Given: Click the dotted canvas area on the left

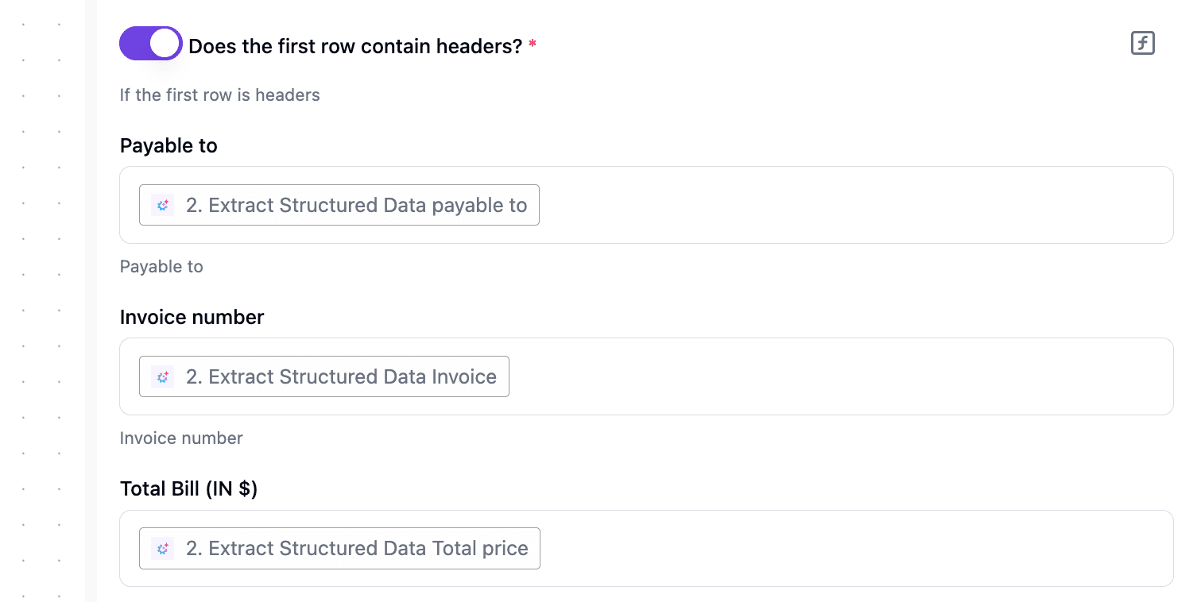Looking at the screenshot, I should point(41,301).
